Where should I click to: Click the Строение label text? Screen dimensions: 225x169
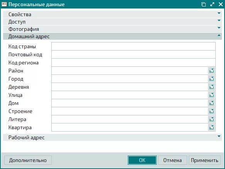tap(20, 112)
